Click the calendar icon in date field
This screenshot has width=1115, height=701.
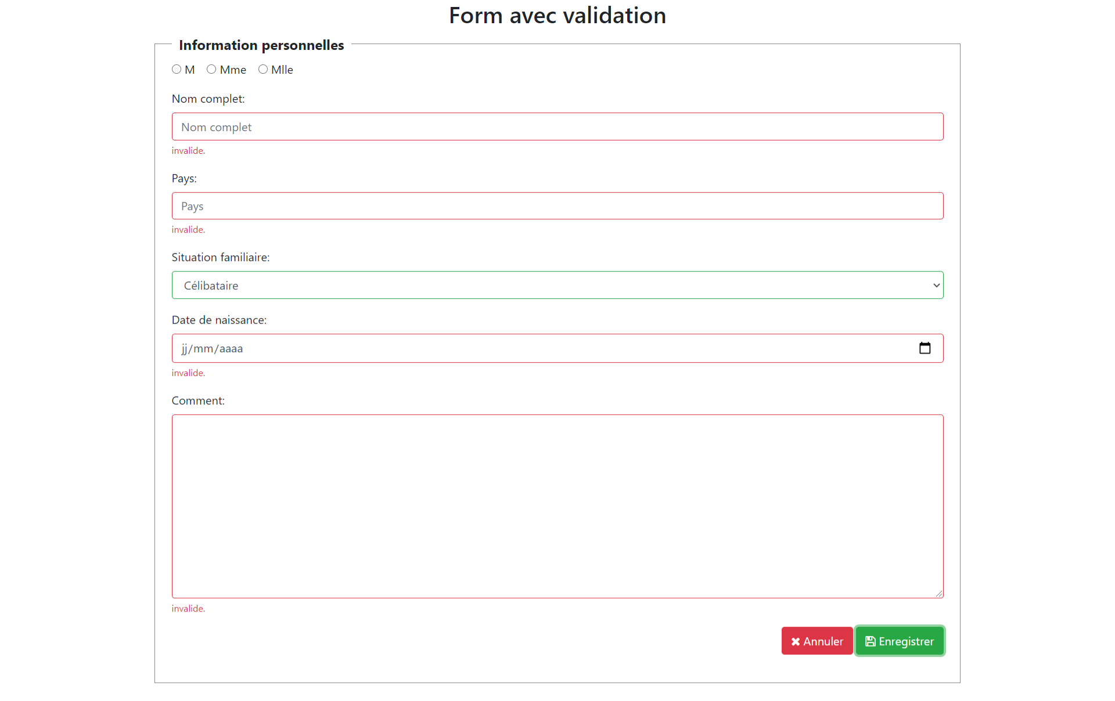click(925, 348)
